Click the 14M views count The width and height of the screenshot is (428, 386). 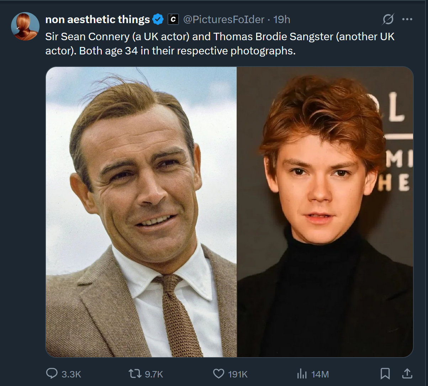click(320, 374)
